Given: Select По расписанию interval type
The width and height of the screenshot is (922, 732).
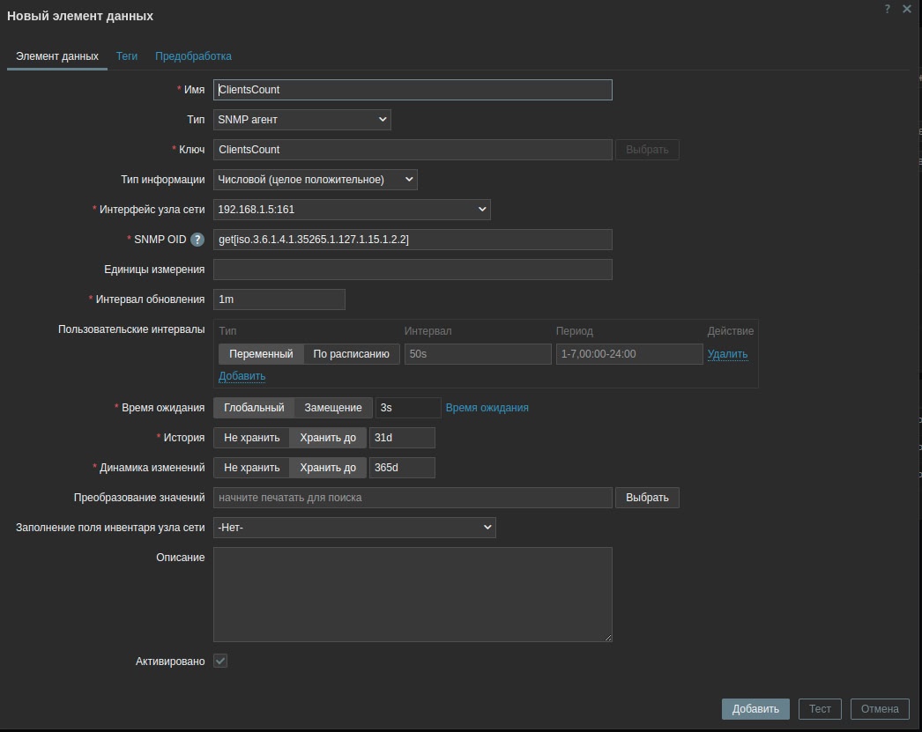Looking at the screenshot, I should pos(351,354).
